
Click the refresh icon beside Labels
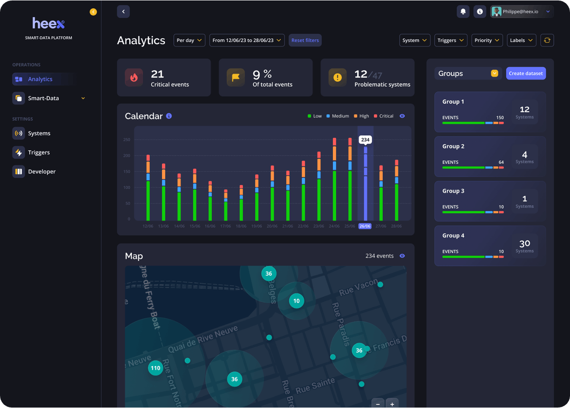tap(547, 41)
